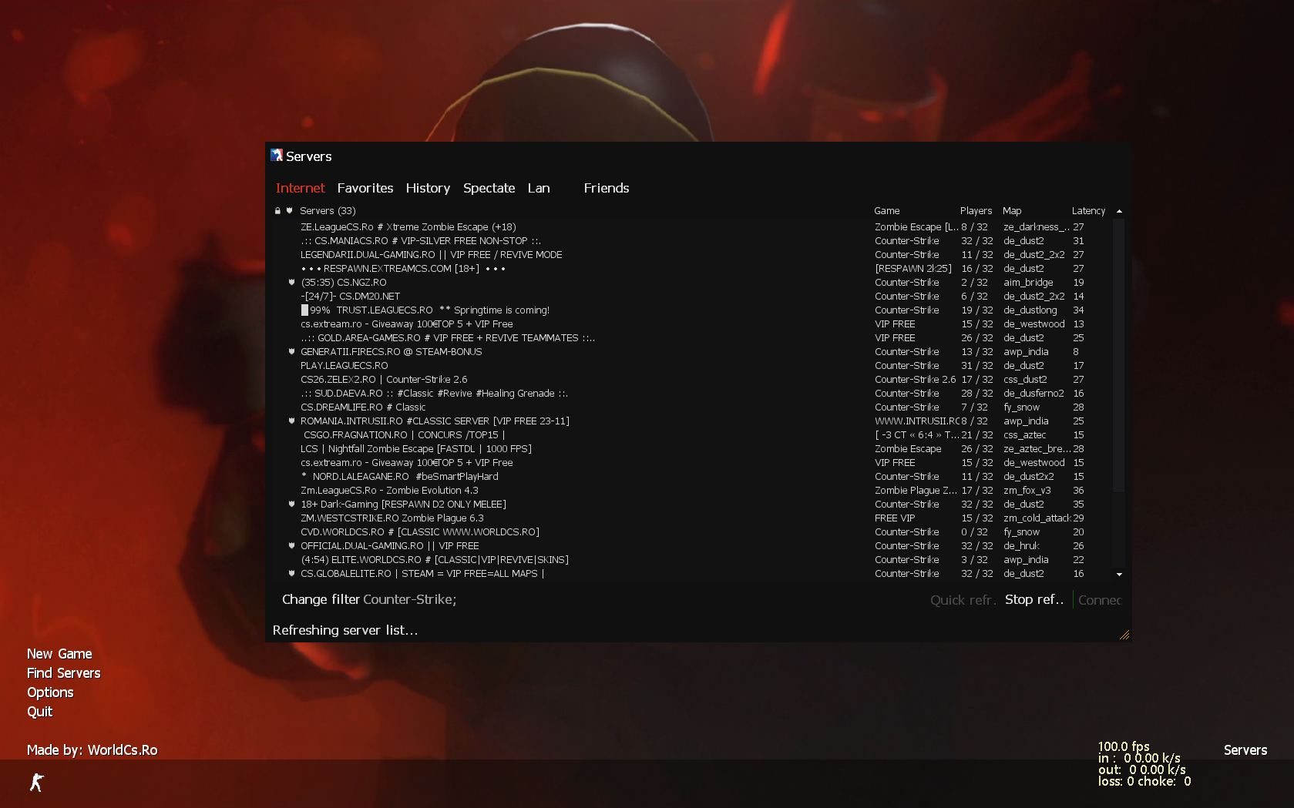The width and height of the screenshot is (1294, 808).
Task: Open Options from the main menu
Action: 50,692
